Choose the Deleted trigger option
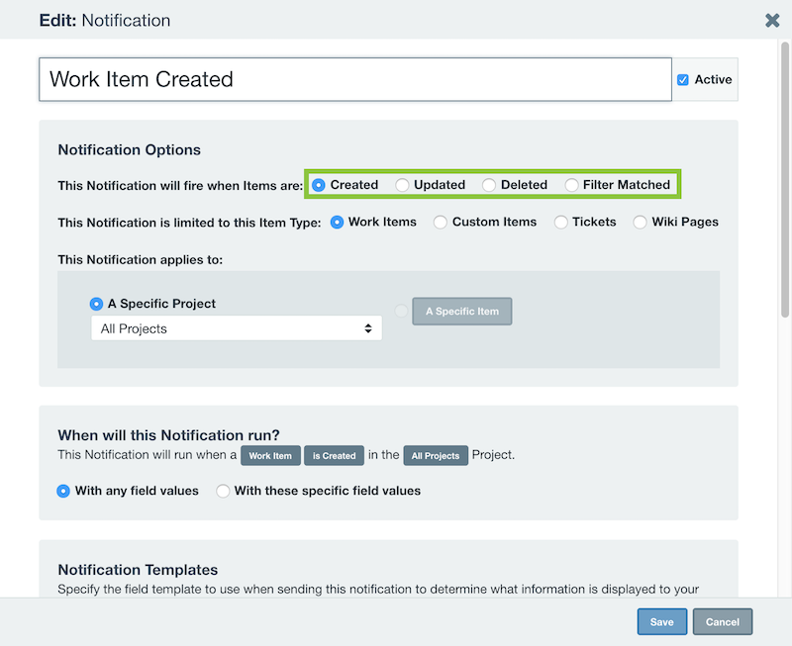 pyautogui.click(x=488, y=185)
